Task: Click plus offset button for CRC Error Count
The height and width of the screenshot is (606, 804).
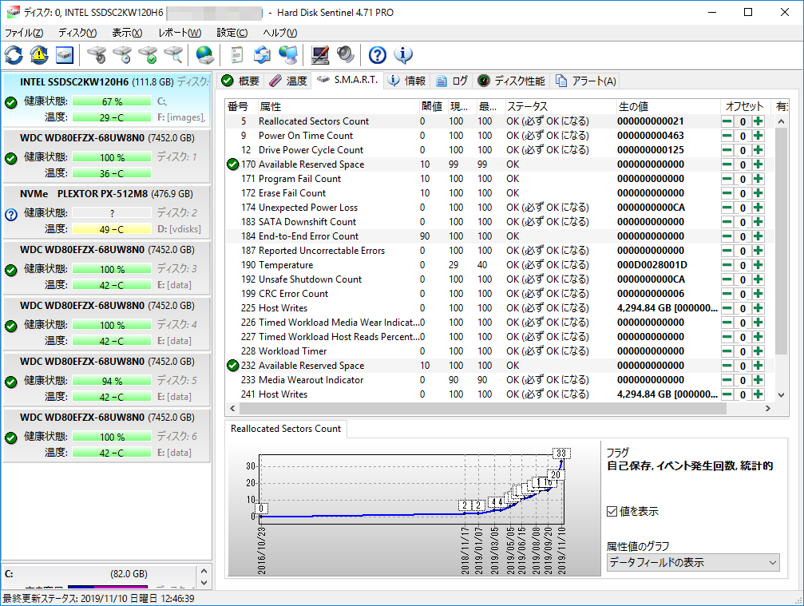Action: click(758, 294)
